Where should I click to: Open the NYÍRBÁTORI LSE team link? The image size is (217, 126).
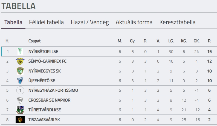coord(43,51)
